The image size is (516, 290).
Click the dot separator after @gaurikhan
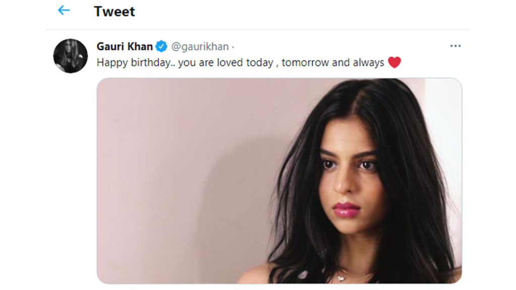[233, 47]
